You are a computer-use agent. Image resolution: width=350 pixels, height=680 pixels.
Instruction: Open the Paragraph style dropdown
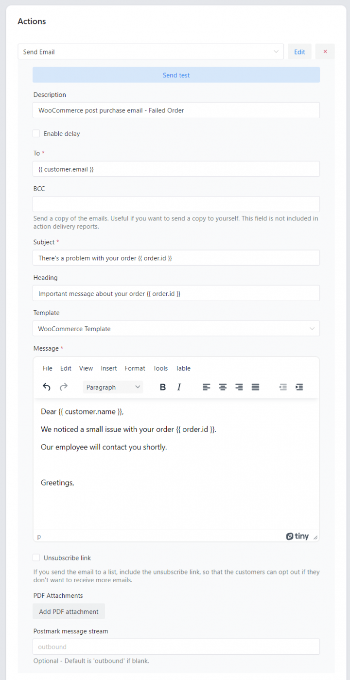112,387
